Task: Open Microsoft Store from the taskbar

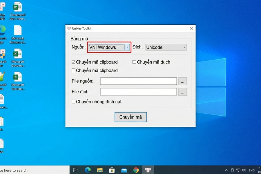Action: [112, 170]
